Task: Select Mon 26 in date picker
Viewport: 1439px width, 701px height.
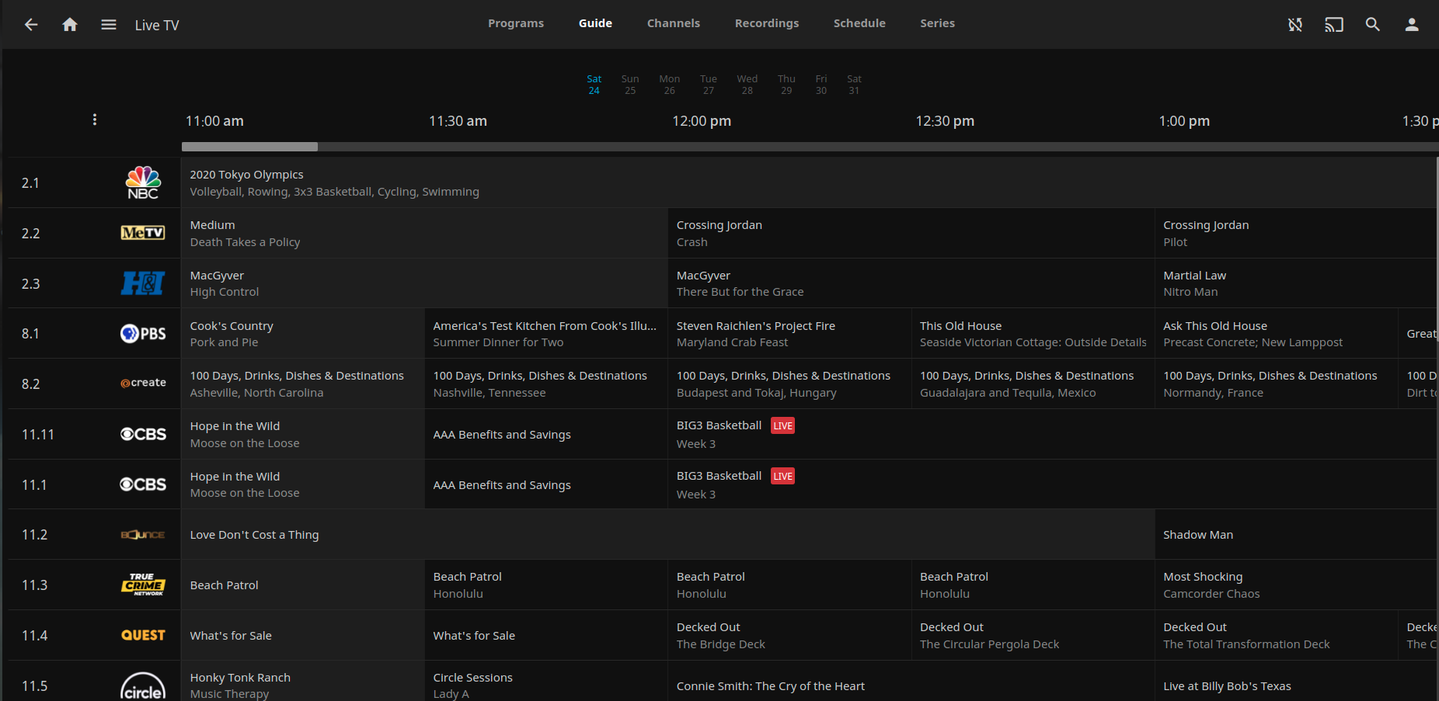Action: pyautogui.click(x=670, y=85)
